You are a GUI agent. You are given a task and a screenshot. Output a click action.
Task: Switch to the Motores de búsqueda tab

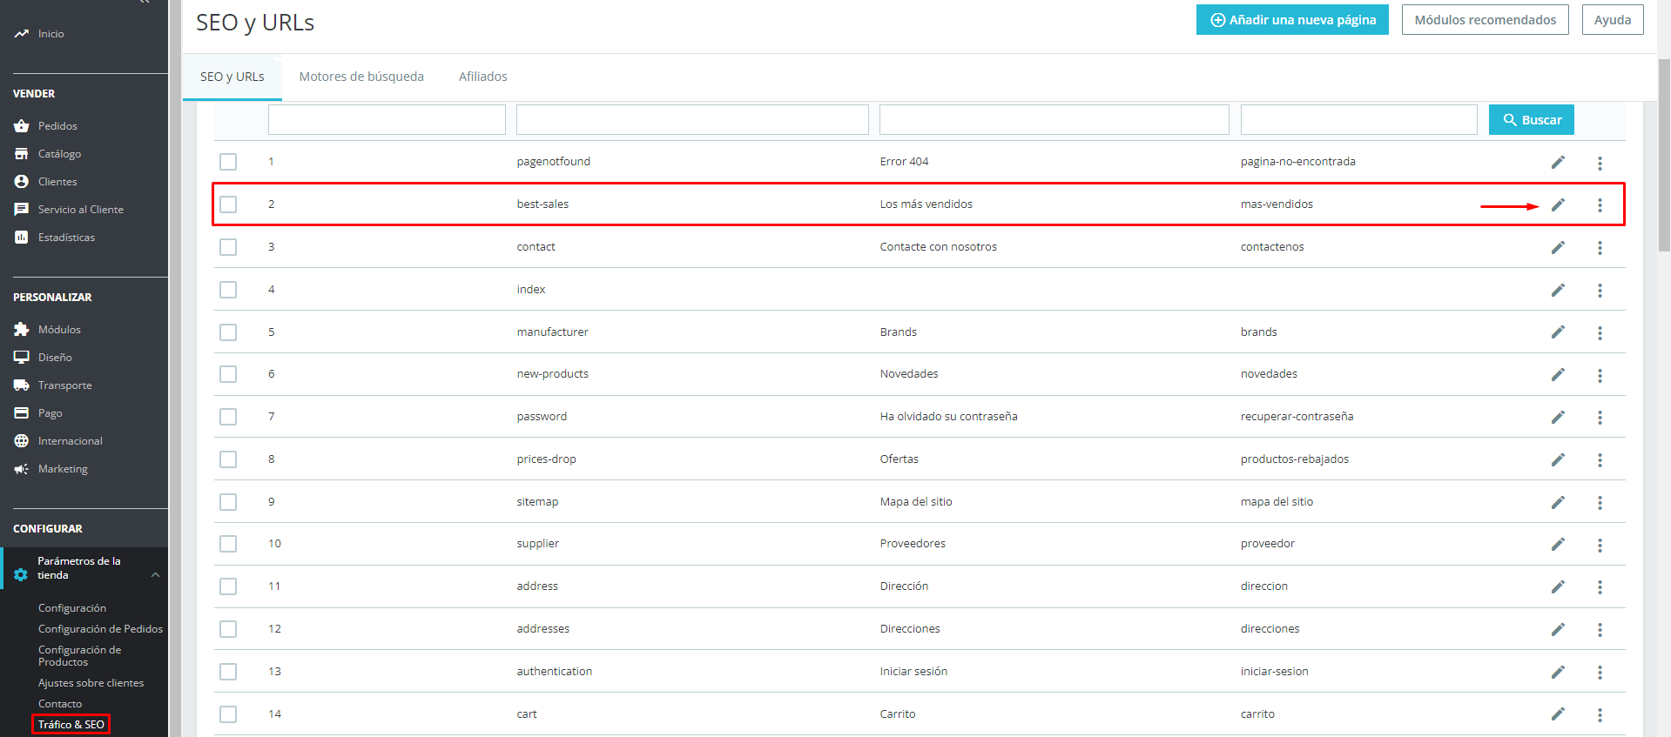(x=361, y=77)
